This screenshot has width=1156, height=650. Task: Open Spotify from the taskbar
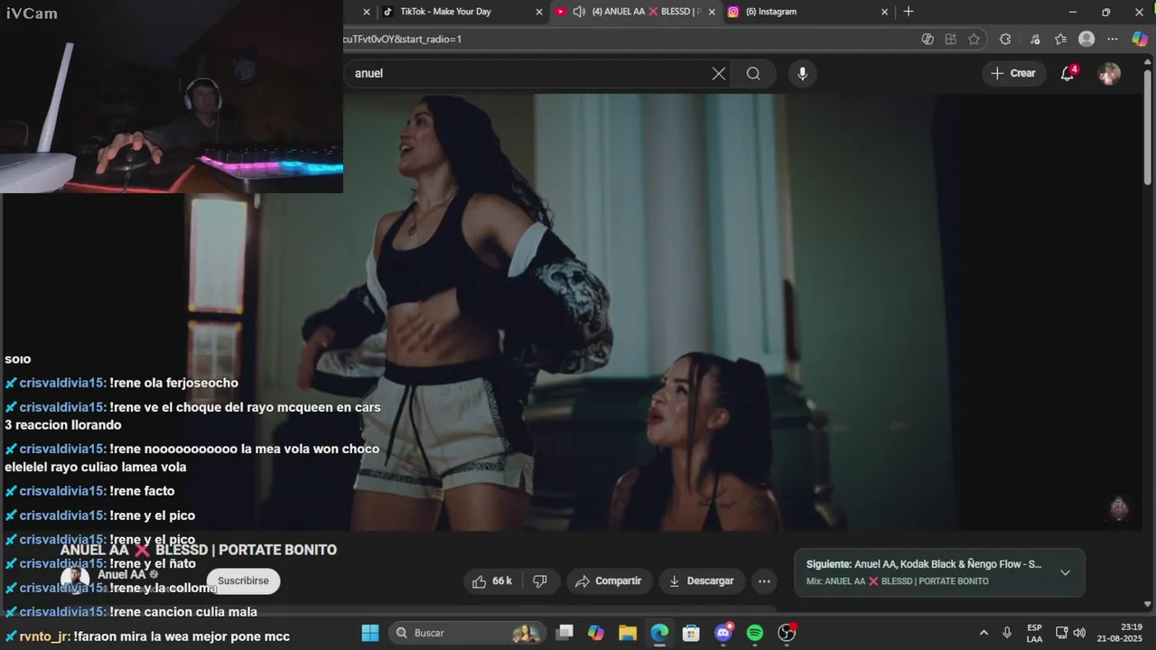[x=755, y=633]
